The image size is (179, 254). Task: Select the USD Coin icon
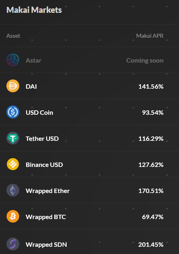click(x=13, y=112)
